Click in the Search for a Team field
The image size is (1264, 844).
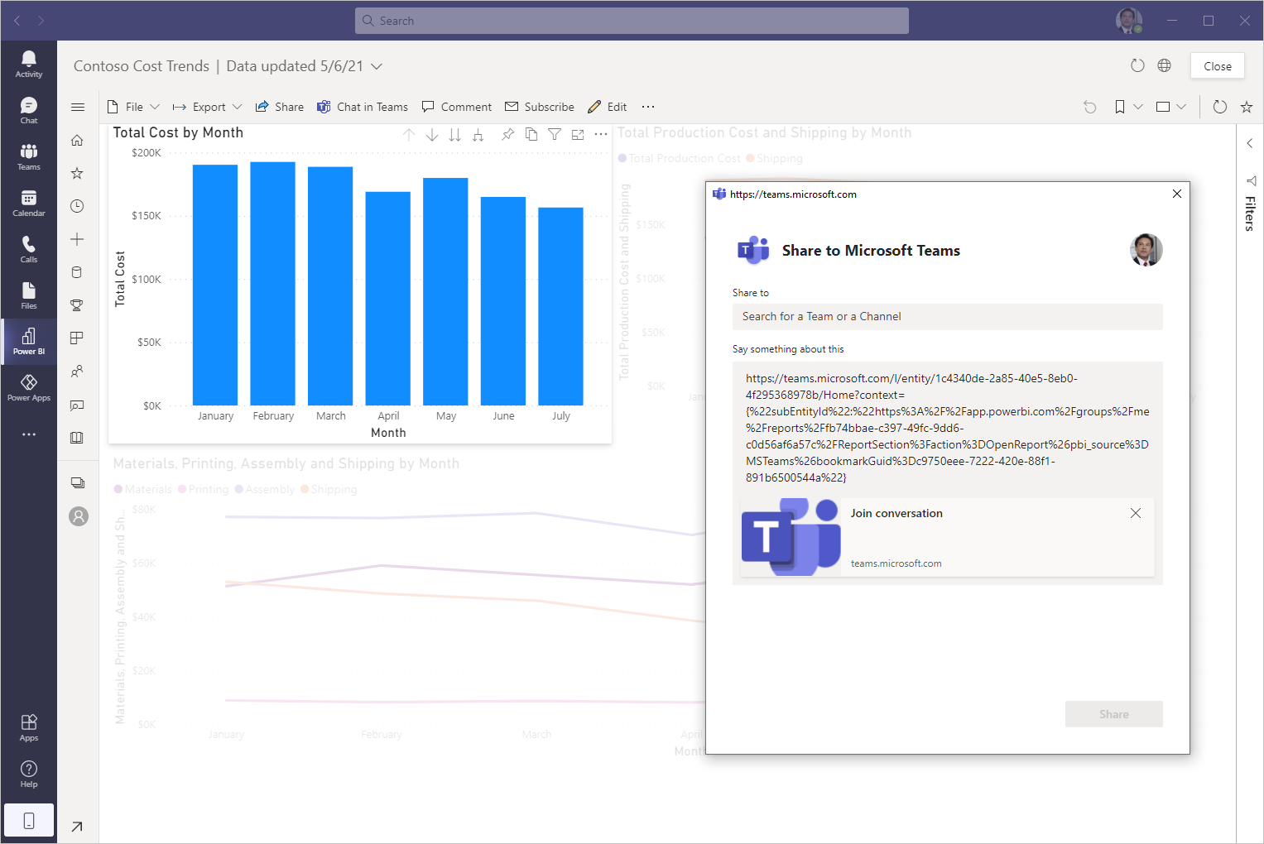[x=947, y=316]
